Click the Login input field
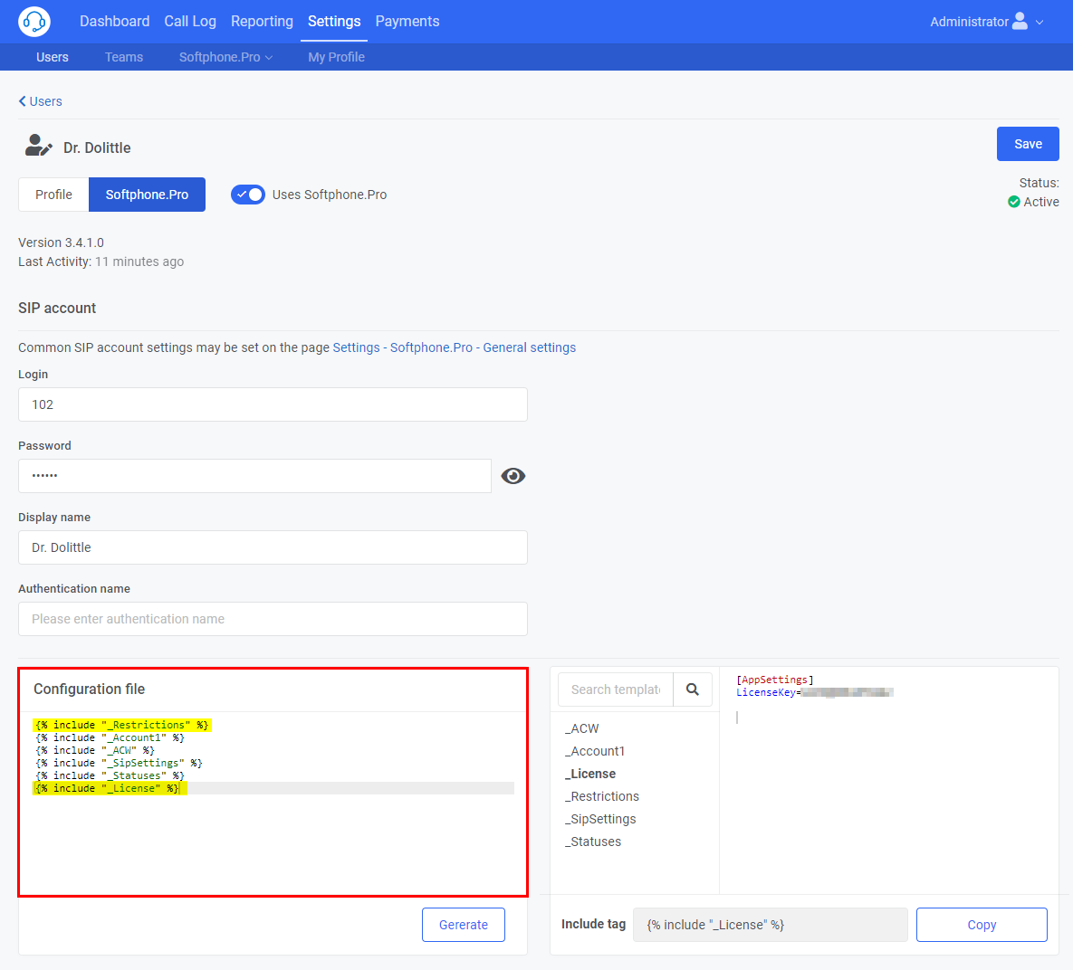This screenshot has width=1073, height=970. coord(273,405)
